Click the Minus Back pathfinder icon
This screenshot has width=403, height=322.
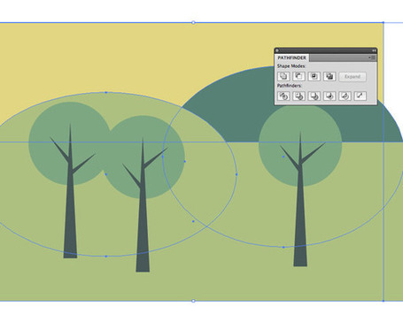pos(360,96)
